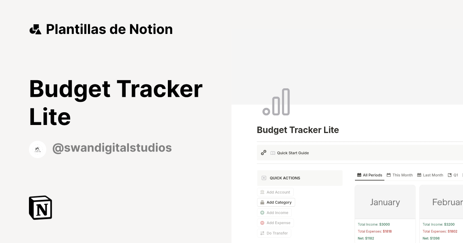Viewport: 463px width, 243px height.
Task: Click the green plus icon on Add Income
Action: pos(262,213)
